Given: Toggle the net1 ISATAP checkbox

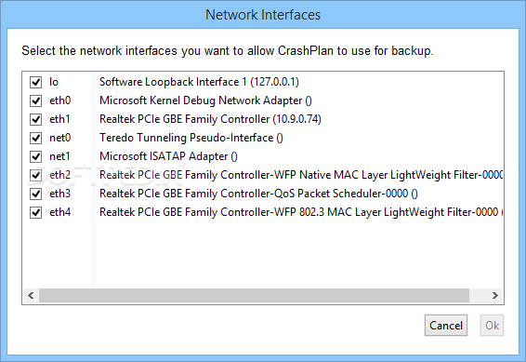Looking at the screenshot, I should coord(35,156).
